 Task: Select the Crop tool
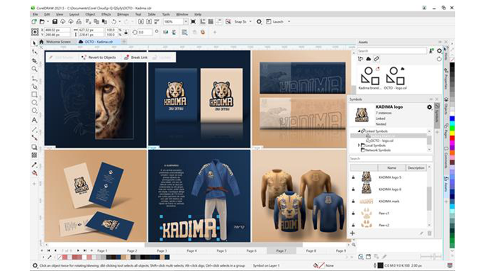(34, 61)
